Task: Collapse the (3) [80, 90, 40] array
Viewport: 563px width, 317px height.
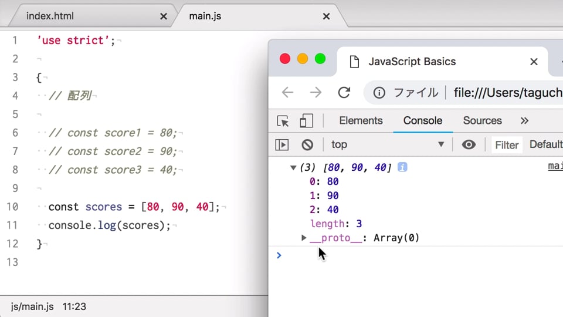Action: point(293,167)
